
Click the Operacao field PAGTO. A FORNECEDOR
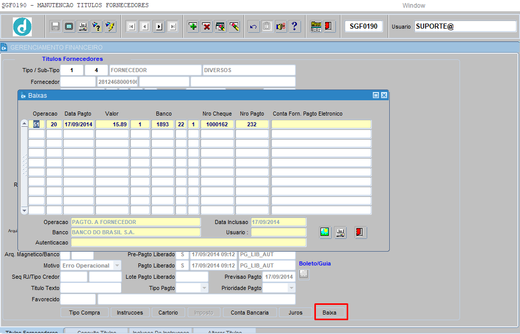(x=135, y=222)
